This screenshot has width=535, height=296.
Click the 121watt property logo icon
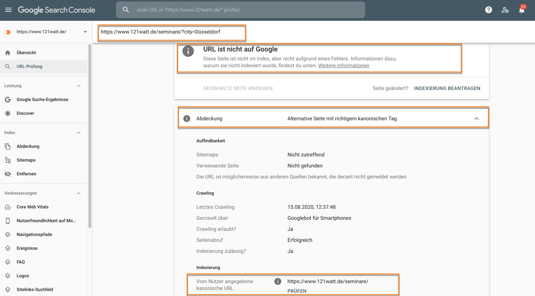[x=8, y=32]
